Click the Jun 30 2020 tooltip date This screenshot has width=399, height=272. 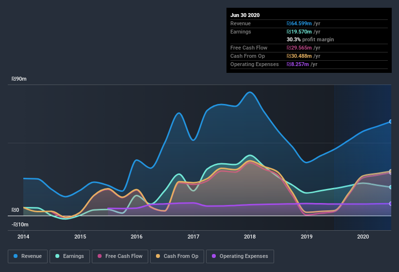tap(245, 15)
